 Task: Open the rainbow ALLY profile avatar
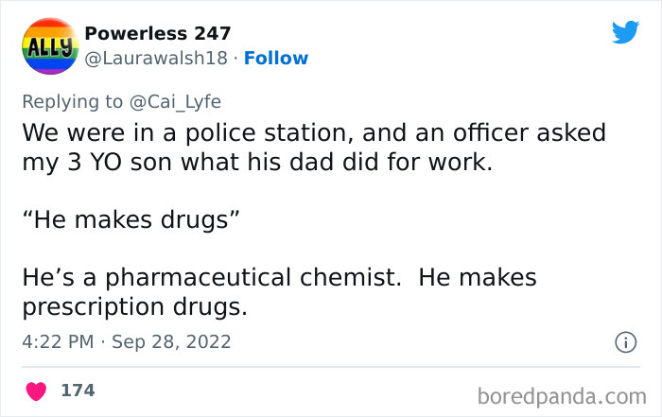click(x=47, y=44)
